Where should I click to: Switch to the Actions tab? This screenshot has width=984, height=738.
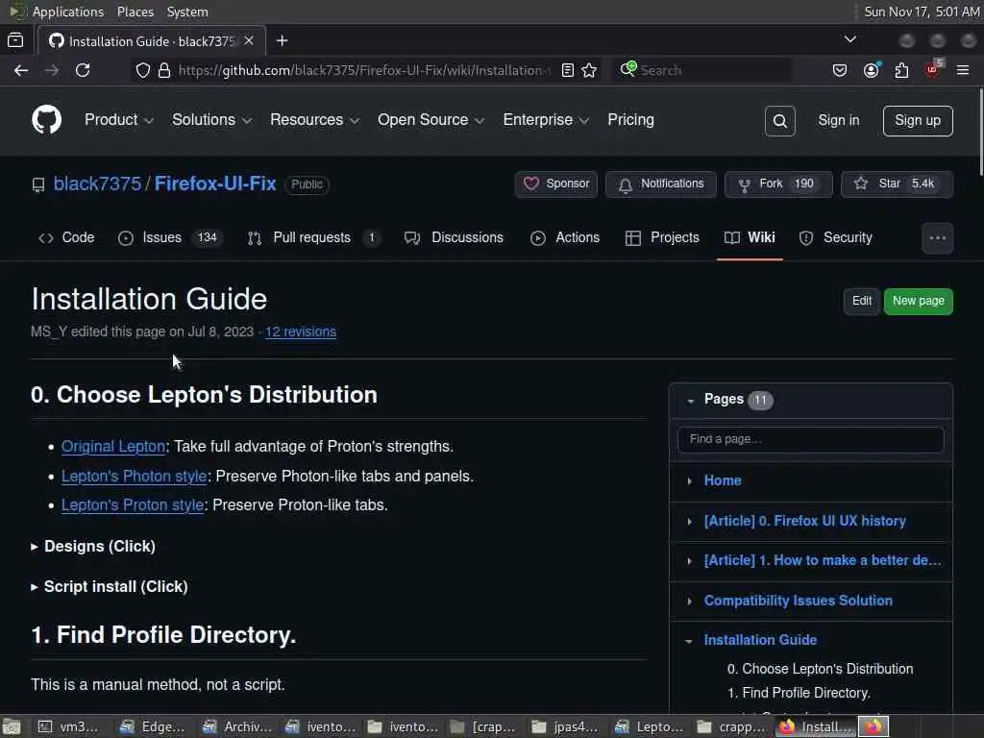pyautogui.click(x=565, y=238)
